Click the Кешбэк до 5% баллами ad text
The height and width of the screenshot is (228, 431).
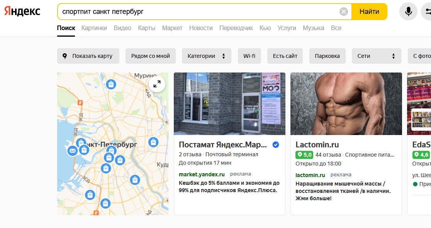tap(229, 186)
